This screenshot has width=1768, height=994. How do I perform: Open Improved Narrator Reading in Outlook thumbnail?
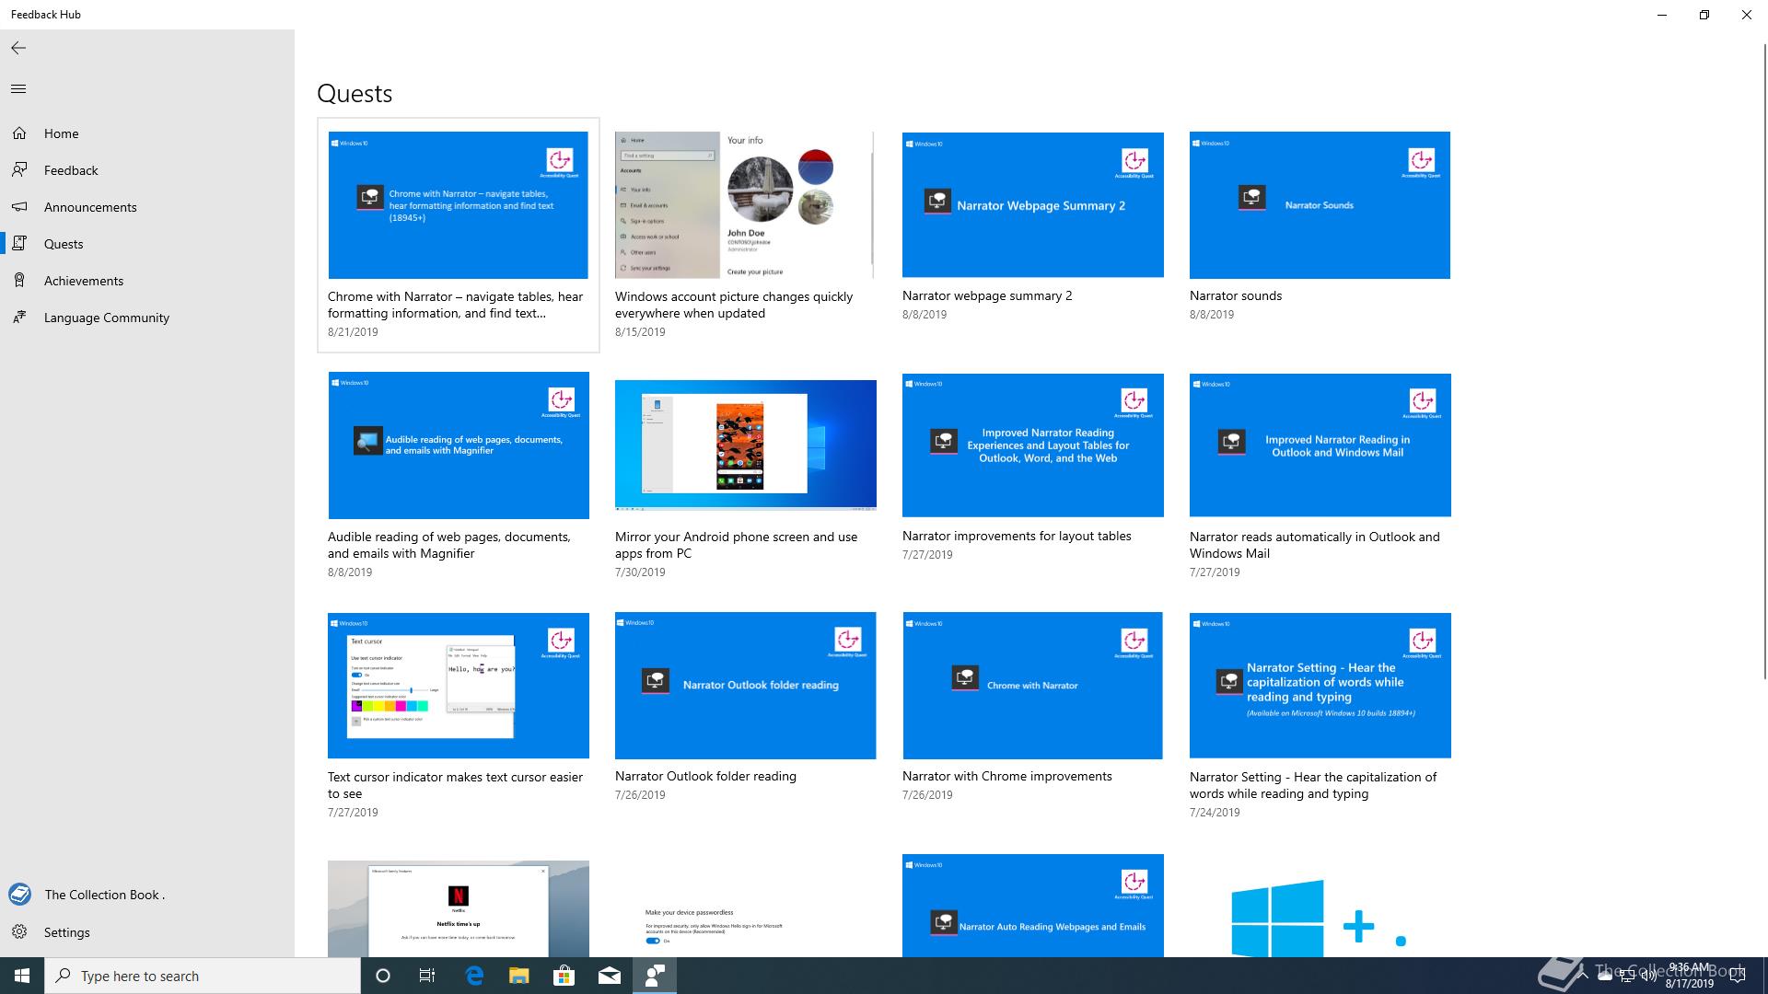[1320, 445]
